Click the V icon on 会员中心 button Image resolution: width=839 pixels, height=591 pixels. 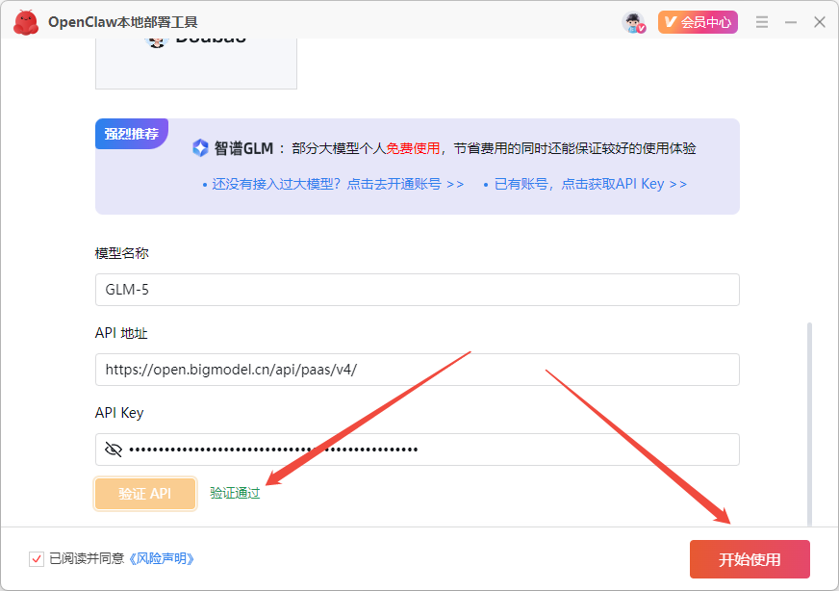671,21
